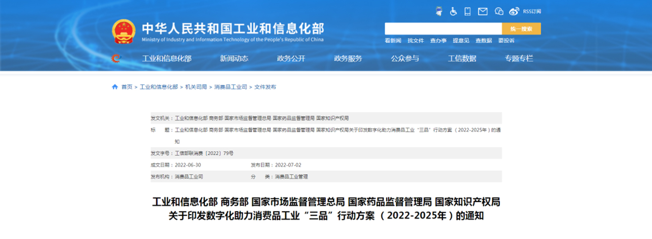
Task: Click inside the search input field
Action: 443,29
